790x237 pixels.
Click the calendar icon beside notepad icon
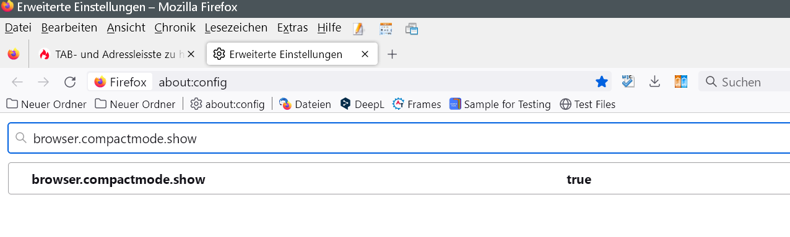pyautogui.click(x=386, y=28)
